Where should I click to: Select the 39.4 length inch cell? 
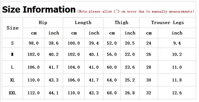click(94, 43)
